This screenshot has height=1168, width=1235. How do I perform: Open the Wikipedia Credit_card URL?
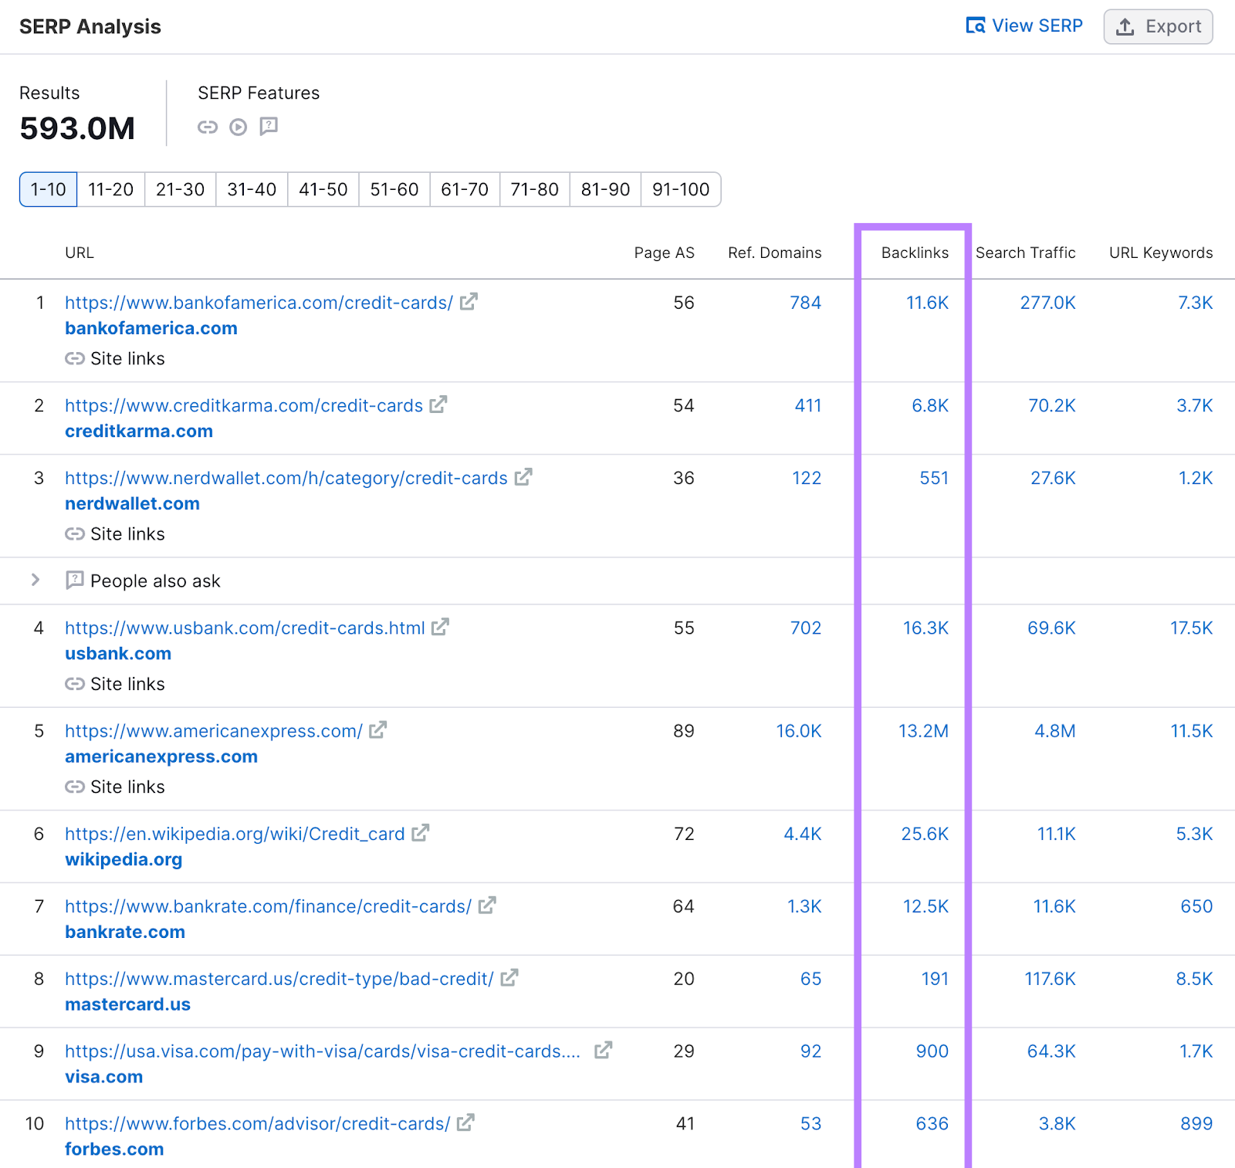pos(235,834)
